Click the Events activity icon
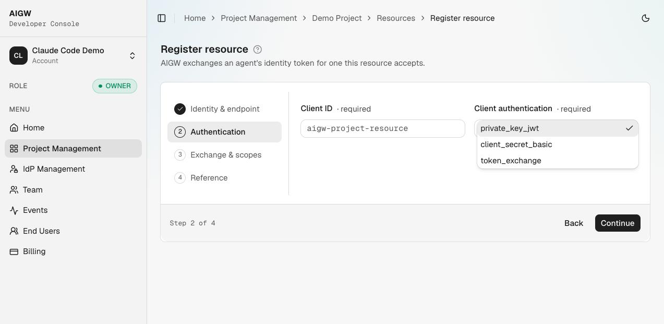Image resolution: width=664 pixels, height=324 pixels. click(x=14, y=210)
